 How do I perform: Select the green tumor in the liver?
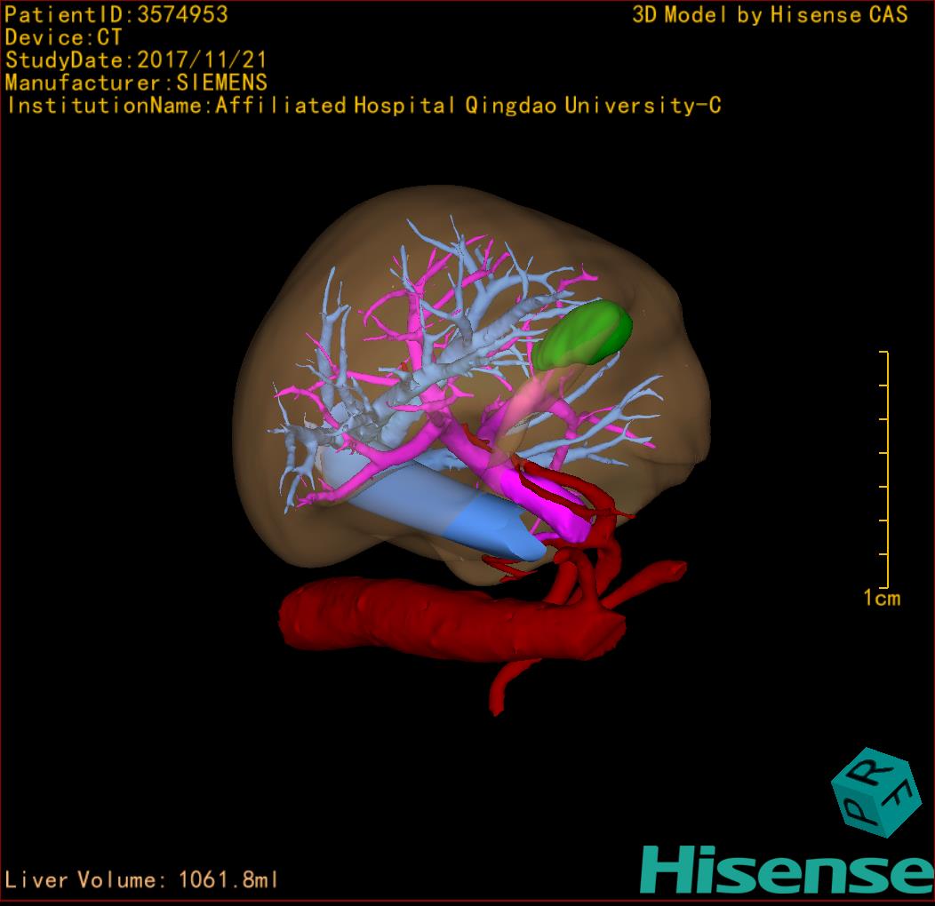(x=585, y=336)
